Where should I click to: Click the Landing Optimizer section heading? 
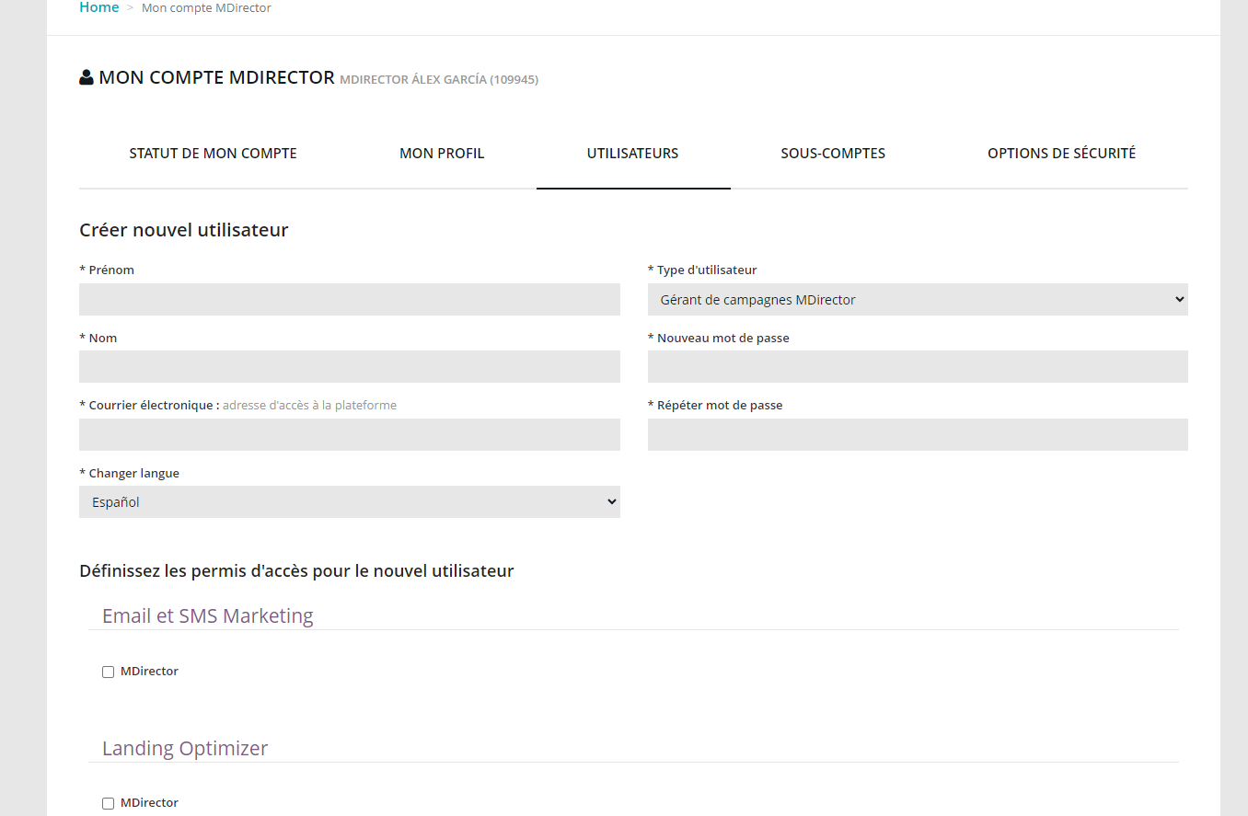click(x=184, y=748)
